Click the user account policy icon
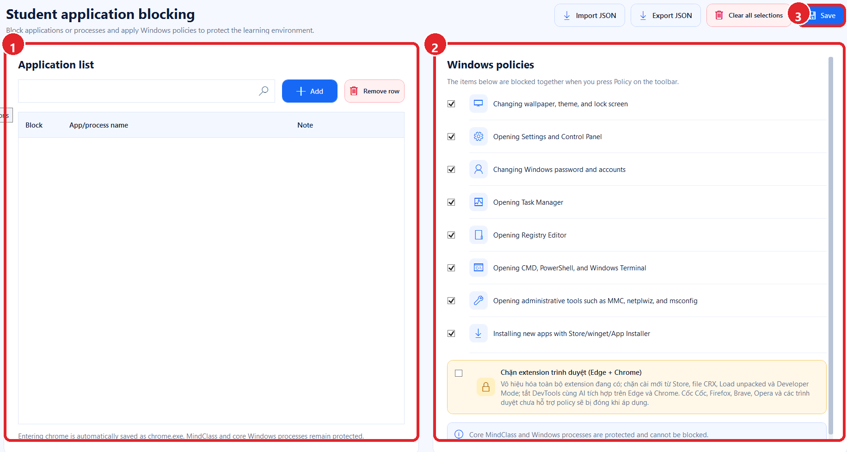The height and width of the screenshot is (452, 847). tap(479, 169)
